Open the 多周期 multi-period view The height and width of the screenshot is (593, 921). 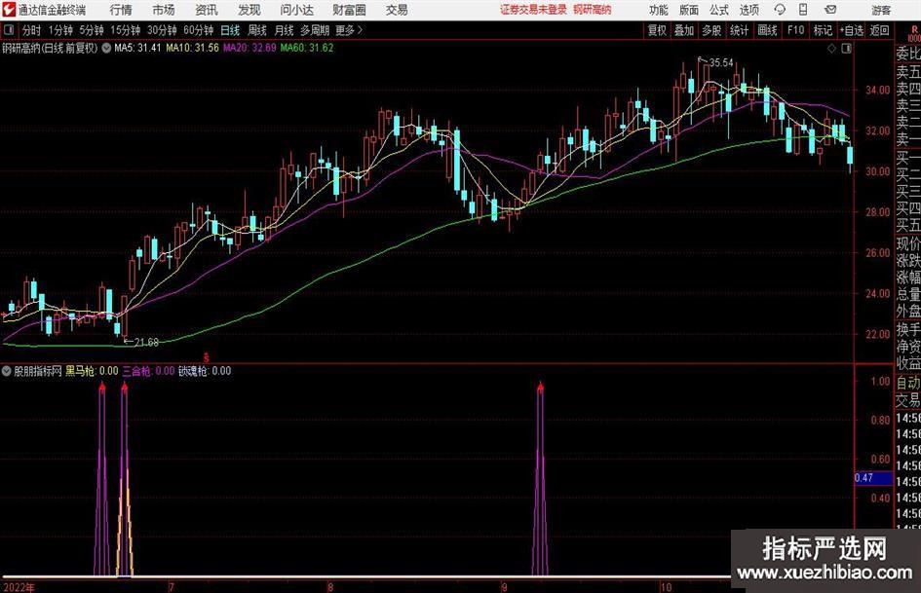click(x=315, y=30)
